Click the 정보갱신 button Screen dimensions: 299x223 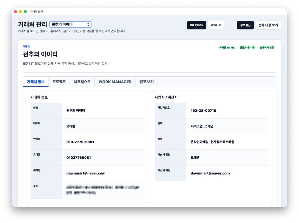pyautogui.click(x=245, y=25)
